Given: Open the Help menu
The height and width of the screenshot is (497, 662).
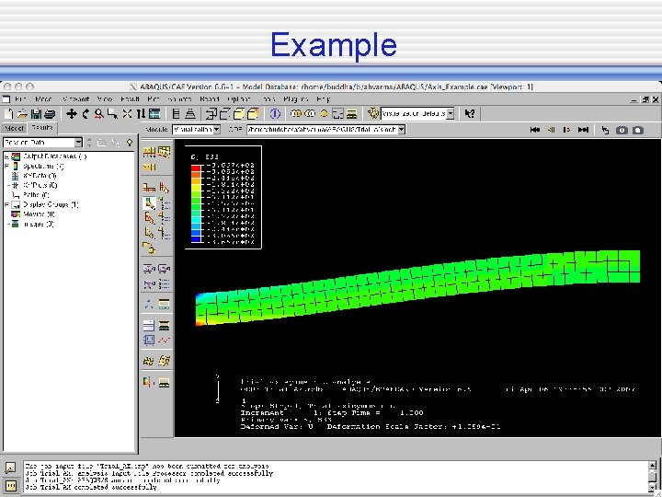Looking at the screenshot, I should [323, 98].
